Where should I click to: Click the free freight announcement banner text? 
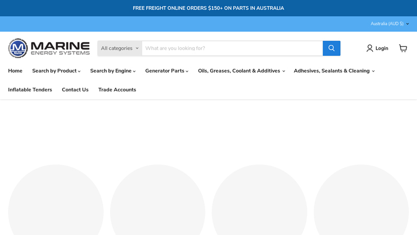pyautogui.click(x=208, y=8)
